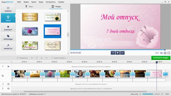Viewport: 171px width, 96px height.
Task: Click the scissors cut icon in timeline toolbar
Action: click(x=32, y=58)
